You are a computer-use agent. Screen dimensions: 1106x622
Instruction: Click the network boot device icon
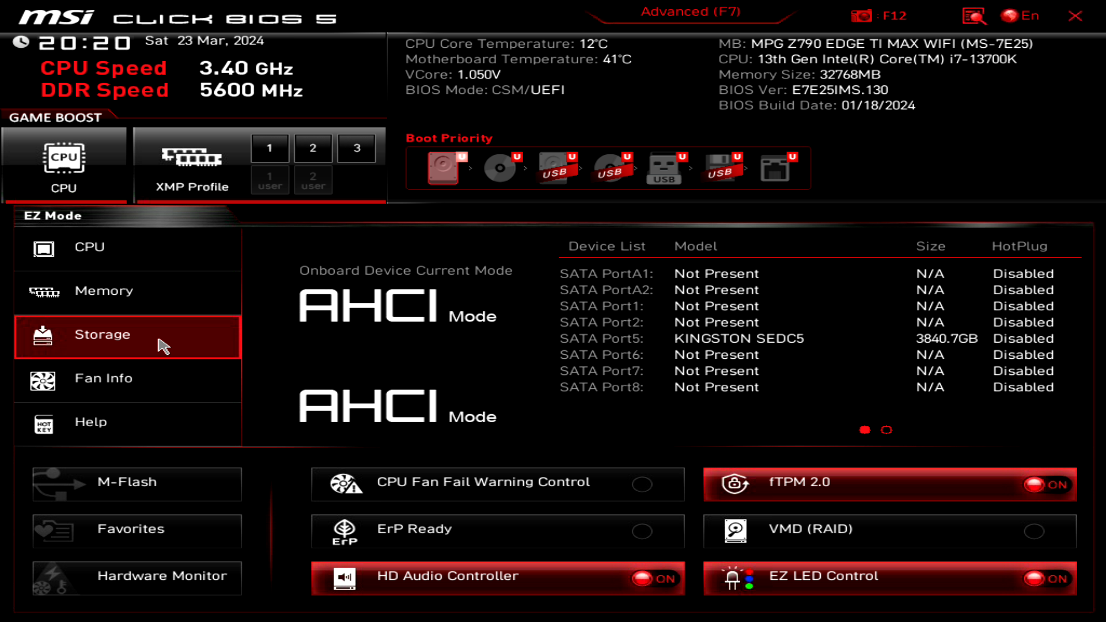pos(775,168)
